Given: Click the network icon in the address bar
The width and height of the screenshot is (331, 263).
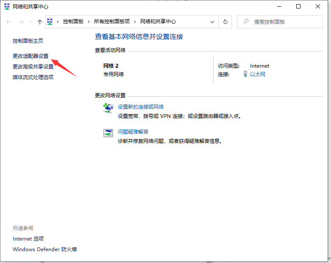Looking at the screenshot, I should coord(50,22).
